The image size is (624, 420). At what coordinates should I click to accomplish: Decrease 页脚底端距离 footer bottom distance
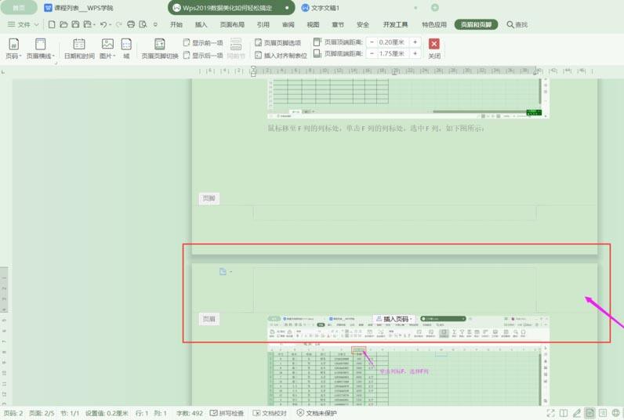372,53
